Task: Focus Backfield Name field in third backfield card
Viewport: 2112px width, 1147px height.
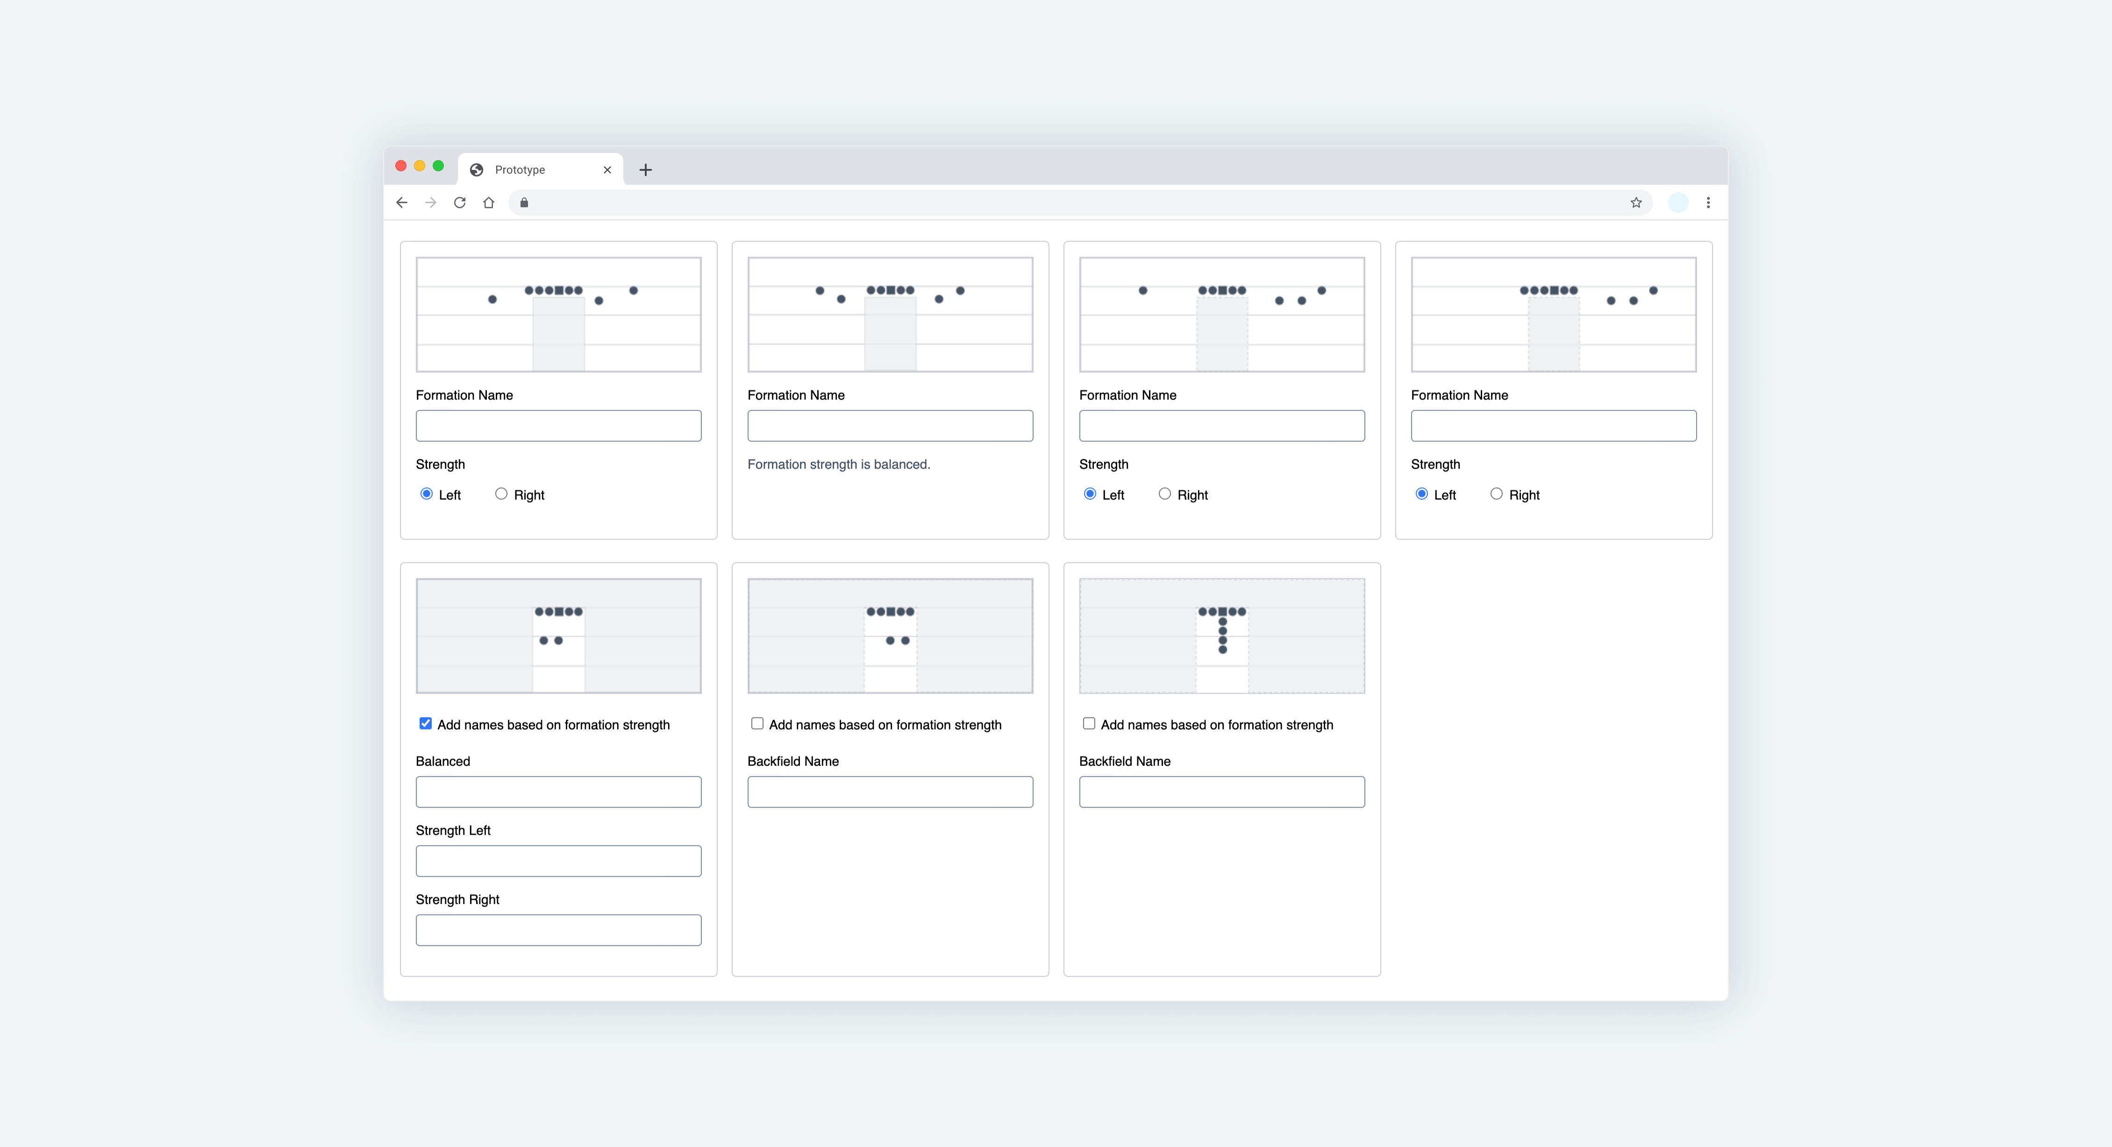Action: click(1221, 792)
